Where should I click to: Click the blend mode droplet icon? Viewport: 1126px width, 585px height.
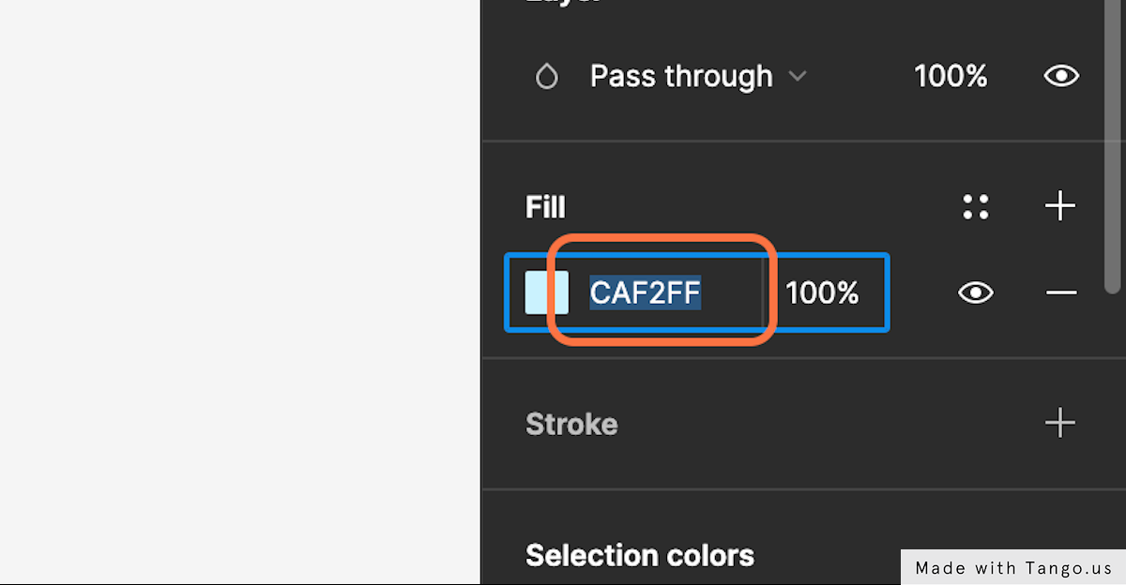[546, 77]
